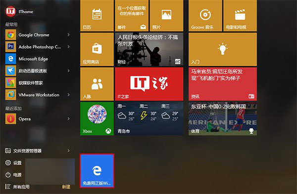Expand Google Chrome jump list arrow
The image size is (297, 194).
click(69, 35)
